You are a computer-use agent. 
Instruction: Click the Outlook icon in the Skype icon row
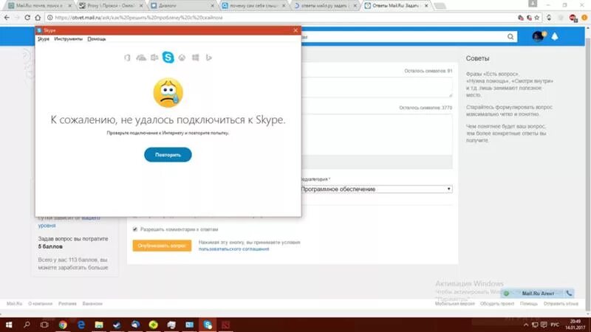pyautogui.click(x=154, y=58)
